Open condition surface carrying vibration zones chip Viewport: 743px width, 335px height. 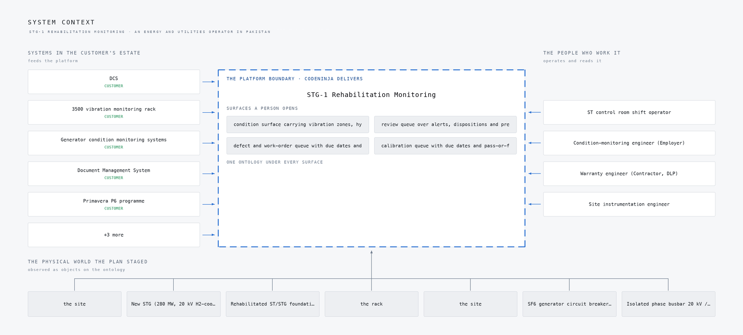298,124
